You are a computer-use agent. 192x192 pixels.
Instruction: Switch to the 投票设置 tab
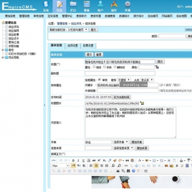[x=88, y=46]
